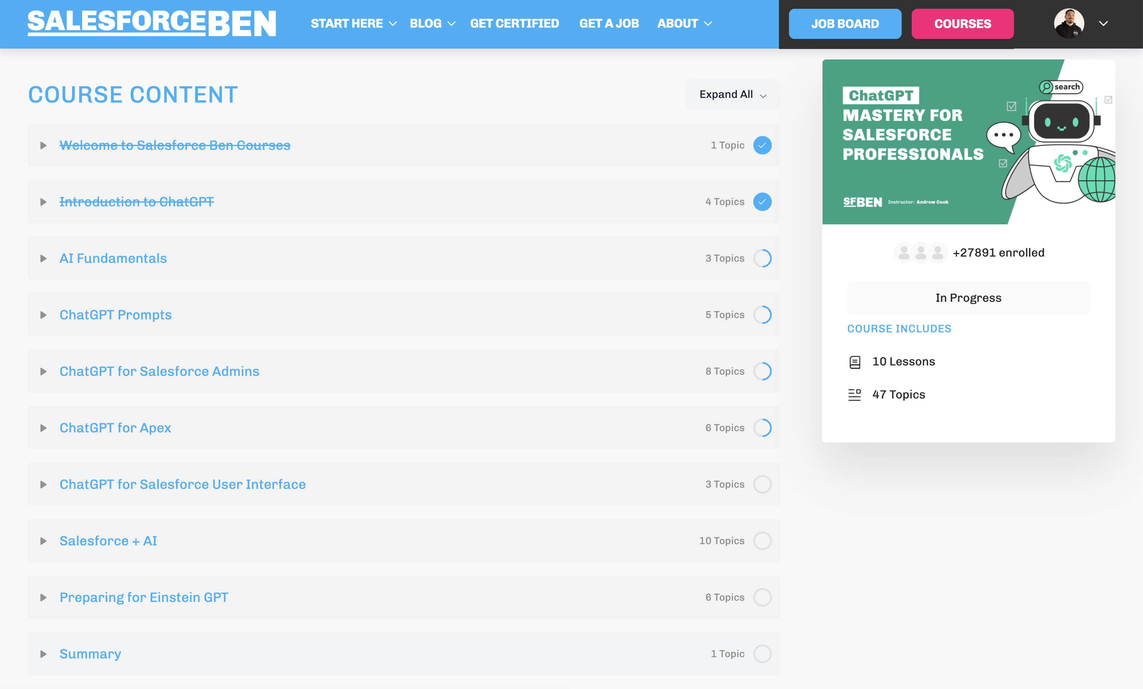Click the lessons book icon
The height and width of the screenshot is (689, 1143).
pos(854,362)
